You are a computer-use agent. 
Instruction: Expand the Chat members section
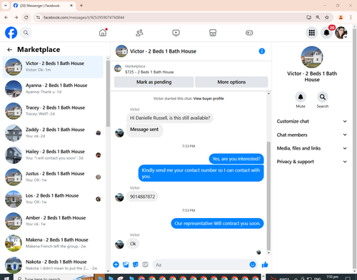312,135
